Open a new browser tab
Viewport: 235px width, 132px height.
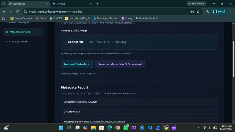coord(97,4)
